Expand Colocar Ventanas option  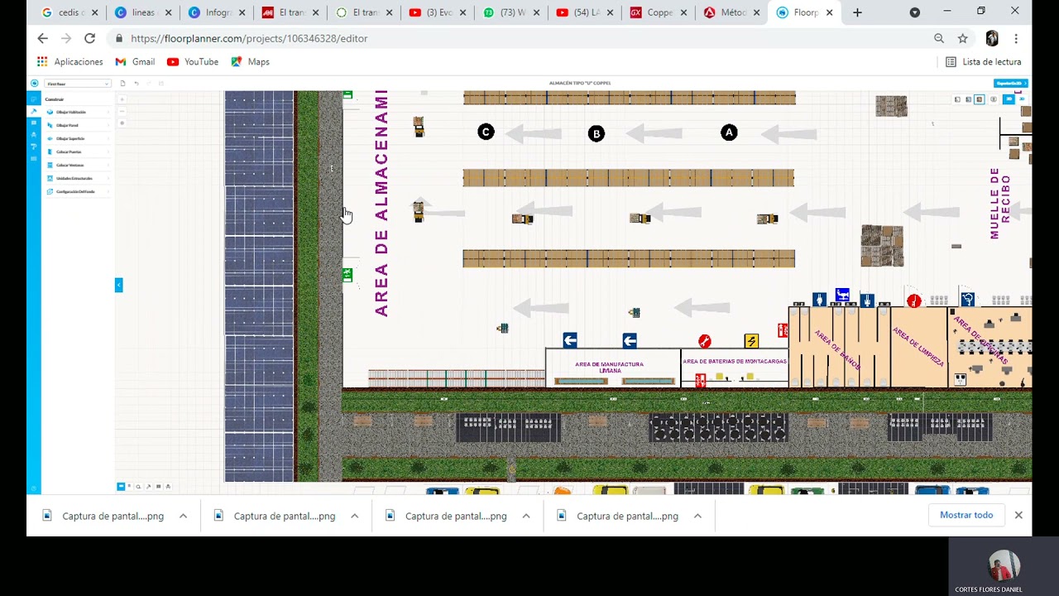(79, 165)
